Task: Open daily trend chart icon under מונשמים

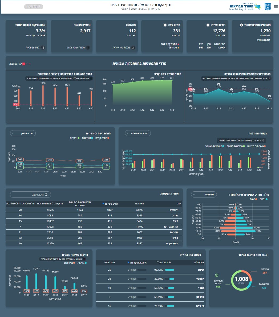Action: point(133,48)
